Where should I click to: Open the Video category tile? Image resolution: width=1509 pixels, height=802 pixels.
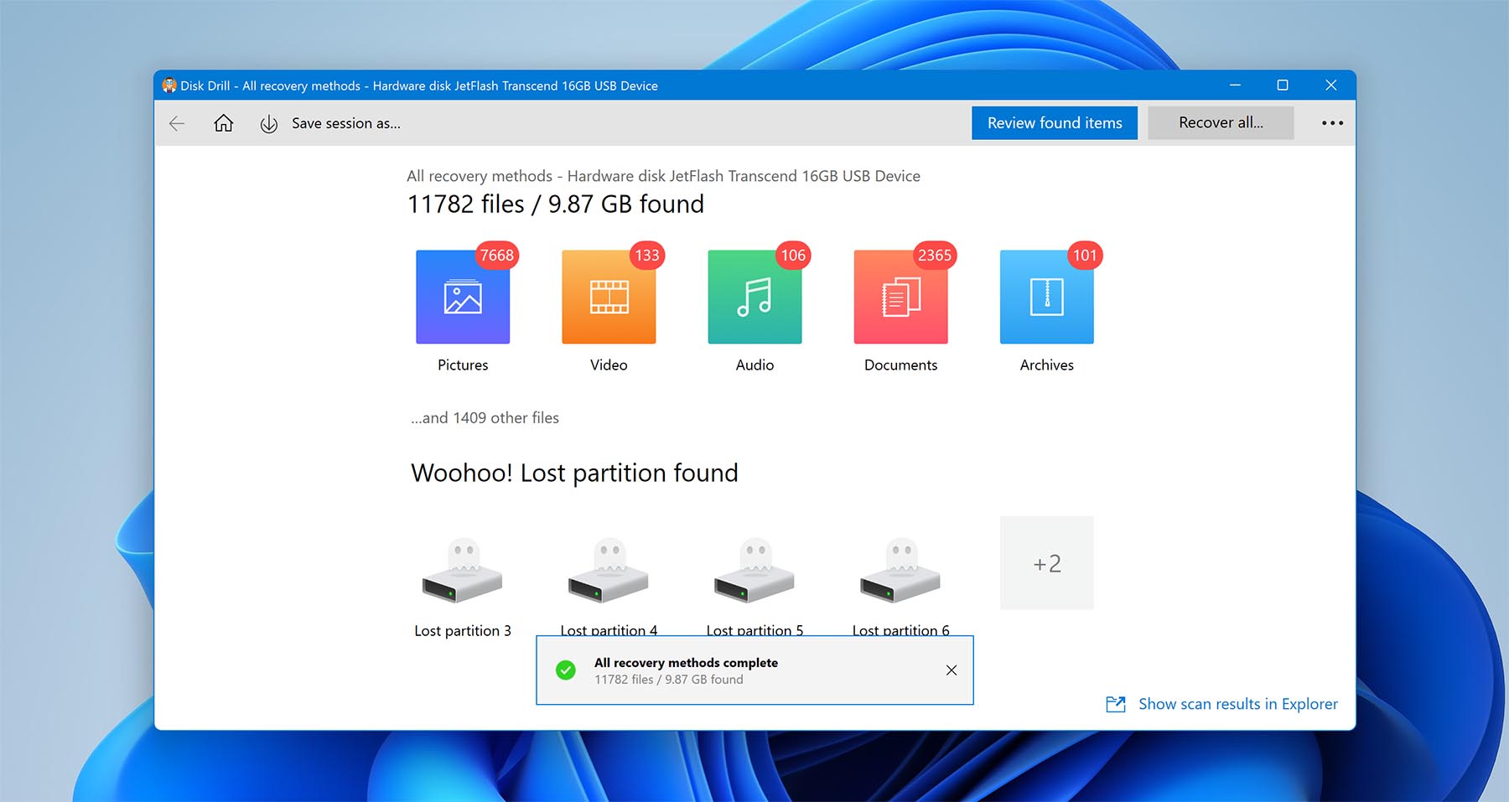pyautogui.click(x=609, y=297)
